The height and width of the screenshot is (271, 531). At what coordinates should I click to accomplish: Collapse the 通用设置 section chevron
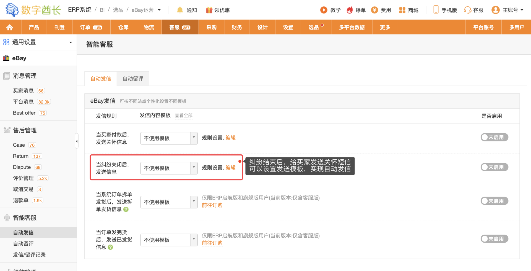coord(70,42)
